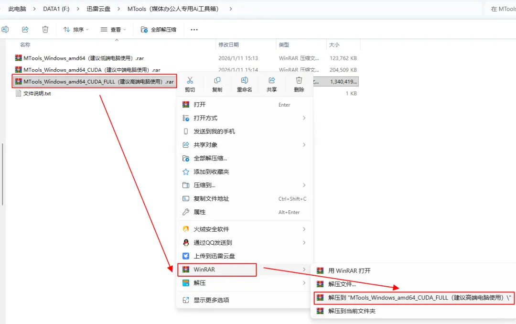Click the Cut (剪切) icon in context menu
The width and height of the screenshot is (516, 324).
tap(190, 80)
